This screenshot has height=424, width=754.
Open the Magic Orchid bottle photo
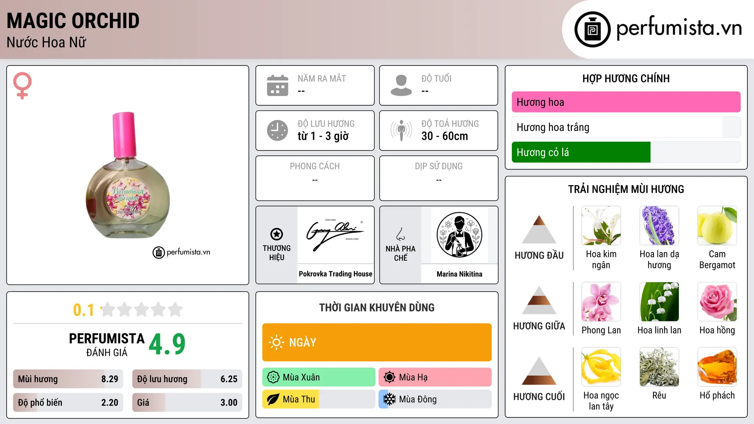128,175
